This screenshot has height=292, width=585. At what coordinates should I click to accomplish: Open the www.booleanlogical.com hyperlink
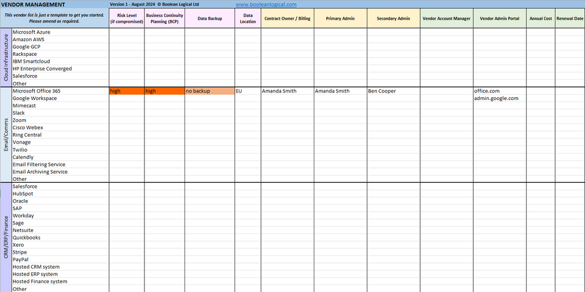click(267, 5)
